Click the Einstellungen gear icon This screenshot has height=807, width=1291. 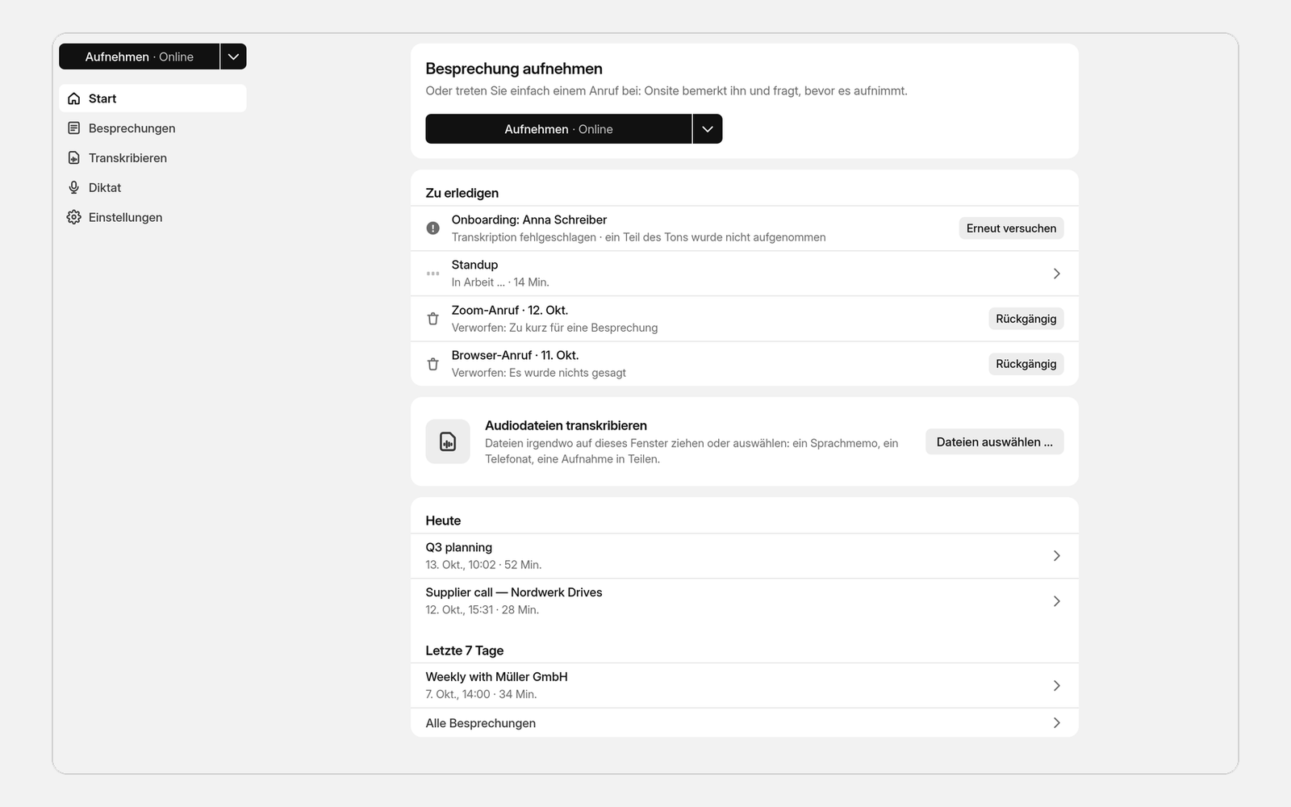[74, 217]
